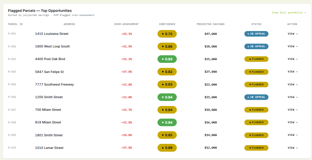Click the ADDRESS column header
This screenshot has height=160, width=312.
click(69, 24)
